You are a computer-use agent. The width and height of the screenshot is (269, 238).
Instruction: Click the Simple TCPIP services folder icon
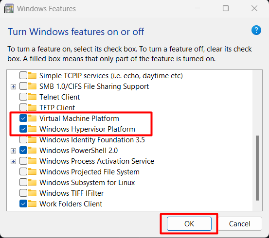point(32,76)
